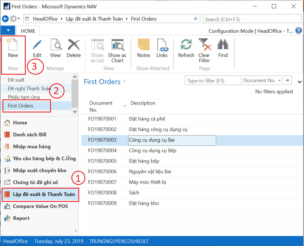Open First Orders title dropdown
Viewport: 304px width, 246px height.
tap(124, 81)
